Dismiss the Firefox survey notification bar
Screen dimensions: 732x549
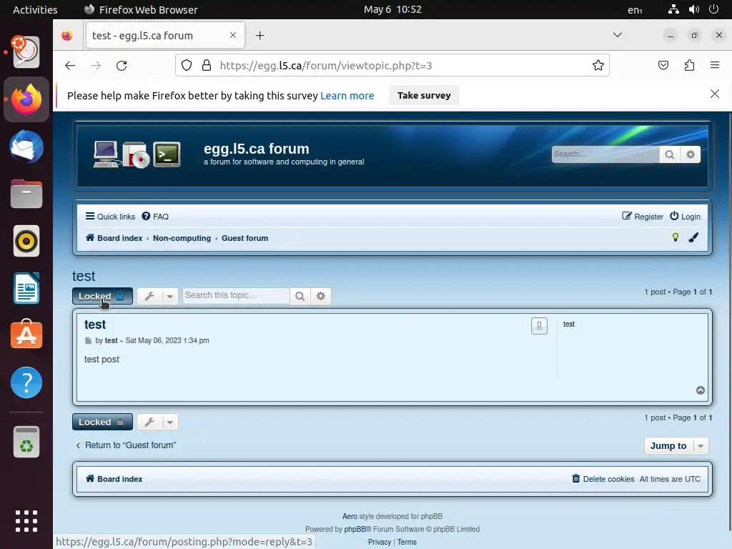tap(715, 94)
